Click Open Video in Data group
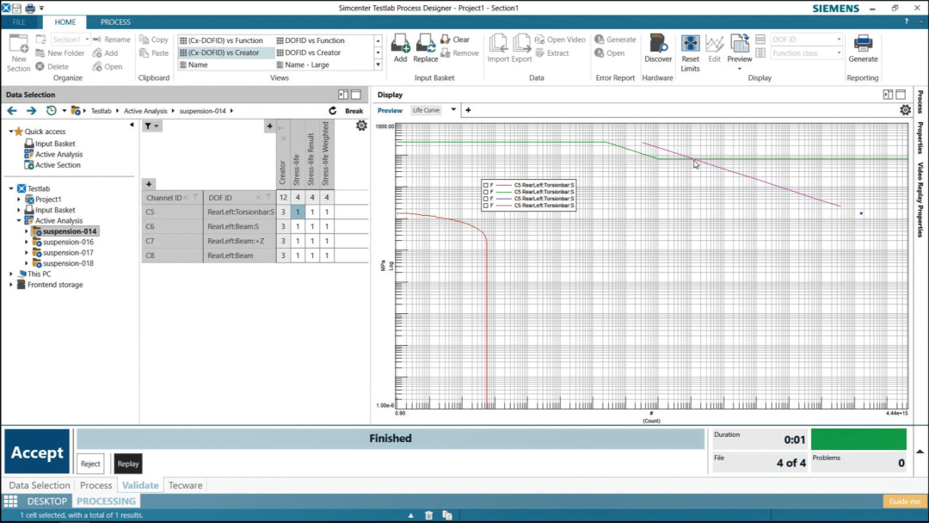 (560, 40)
